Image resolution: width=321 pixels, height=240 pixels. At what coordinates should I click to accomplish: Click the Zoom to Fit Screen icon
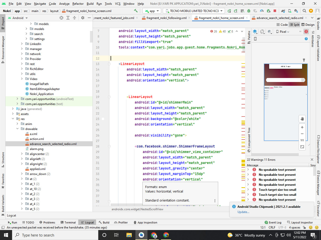(302, 147)
